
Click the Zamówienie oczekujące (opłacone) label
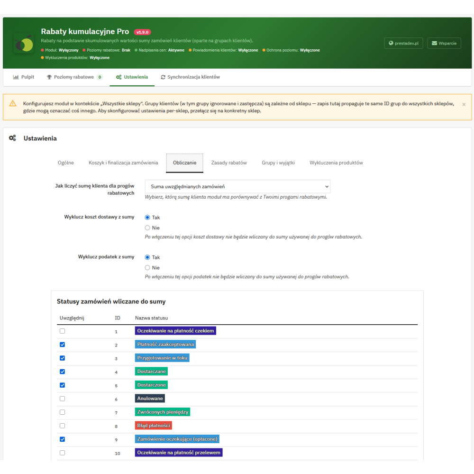pos(177,439)
